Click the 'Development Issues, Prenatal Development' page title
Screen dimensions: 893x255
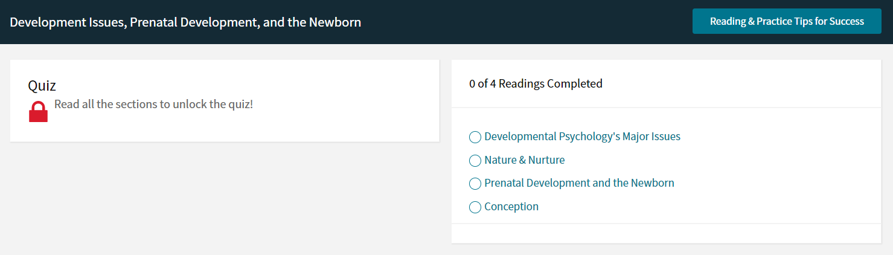(185, 22)
